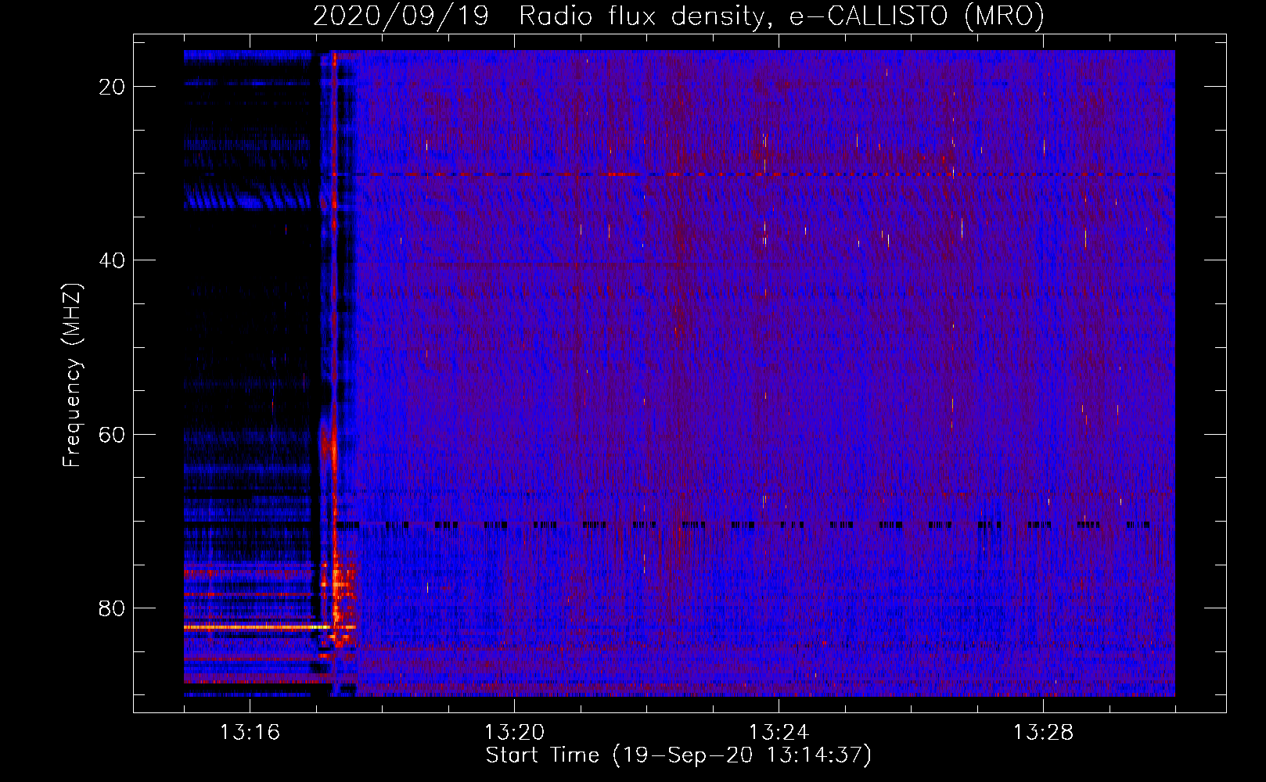The height and width of the screenshot is (782, 1266).
Task: Click the '13:24' time axis label
Action: point(779,733)
